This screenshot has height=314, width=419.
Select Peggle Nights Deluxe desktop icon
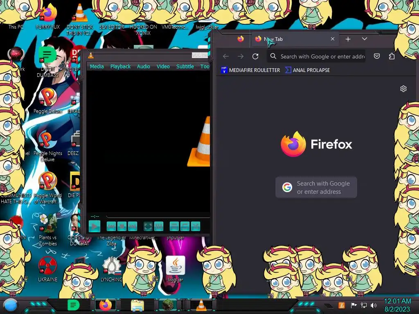(x=48, y=146)
